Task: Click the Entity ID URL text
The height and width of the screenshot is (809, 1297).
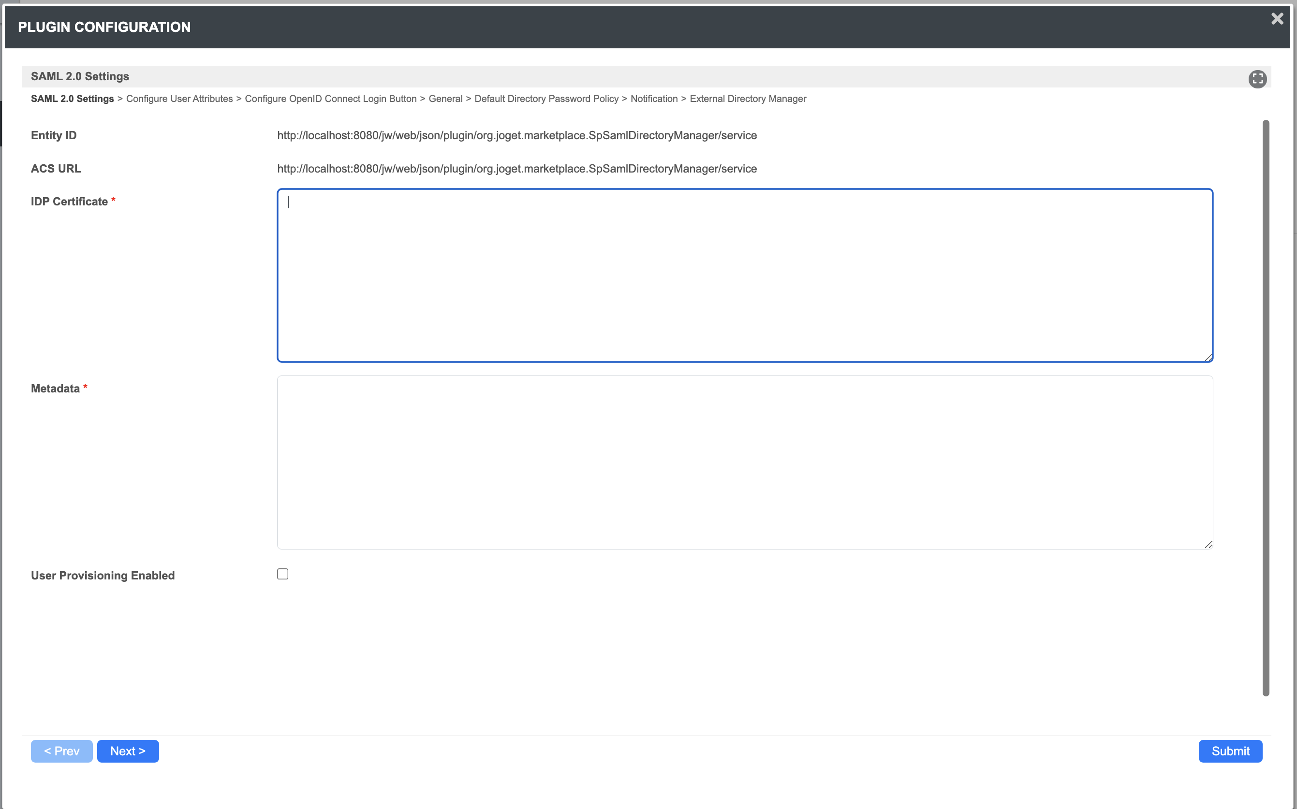Action: click(516, 135)
